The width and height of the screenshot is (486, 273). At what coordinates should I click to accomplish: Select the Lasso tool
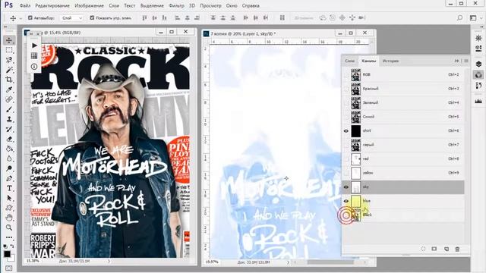pyautogui.click(x=9, y=60)
